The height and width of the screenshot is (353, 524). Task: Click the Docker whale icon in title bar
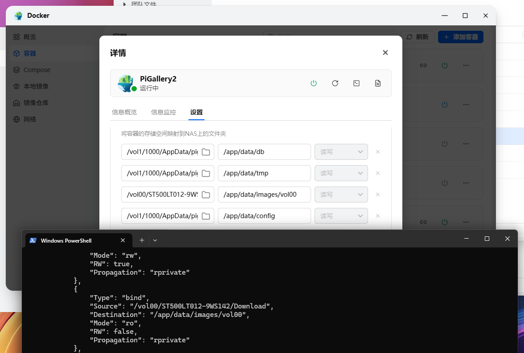18,16
